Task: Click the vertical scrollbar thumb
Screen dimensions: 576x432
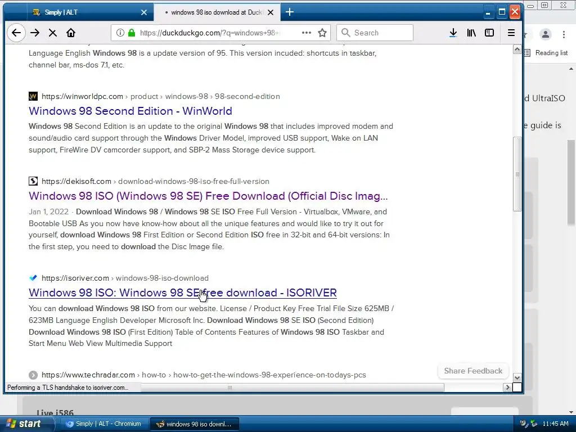Action: pyautogui.click(x=517, y=174)
